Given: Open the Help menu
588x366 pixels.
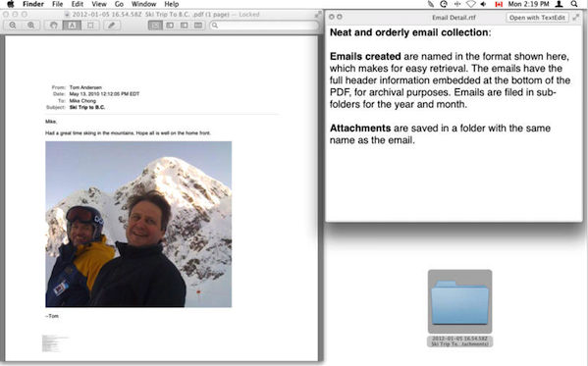Looking at the screenshot, I should click(172, 4).
